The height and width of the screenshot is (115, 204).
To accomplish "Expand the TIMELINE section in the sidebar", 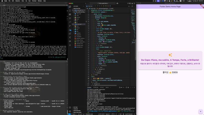I will click(76, 109).
